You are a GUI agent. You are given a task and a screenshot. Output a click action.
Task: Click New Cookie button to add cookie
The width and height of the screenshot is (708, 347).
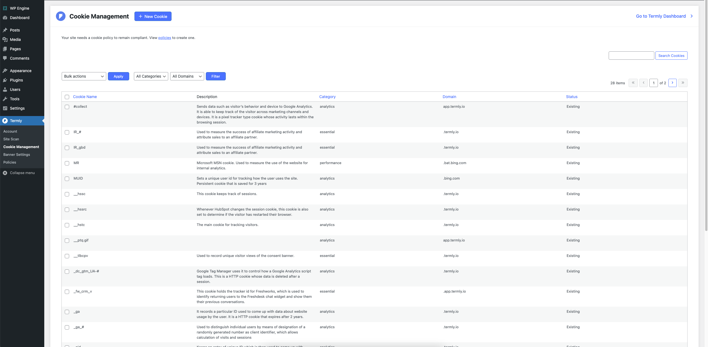click(153, 16)
